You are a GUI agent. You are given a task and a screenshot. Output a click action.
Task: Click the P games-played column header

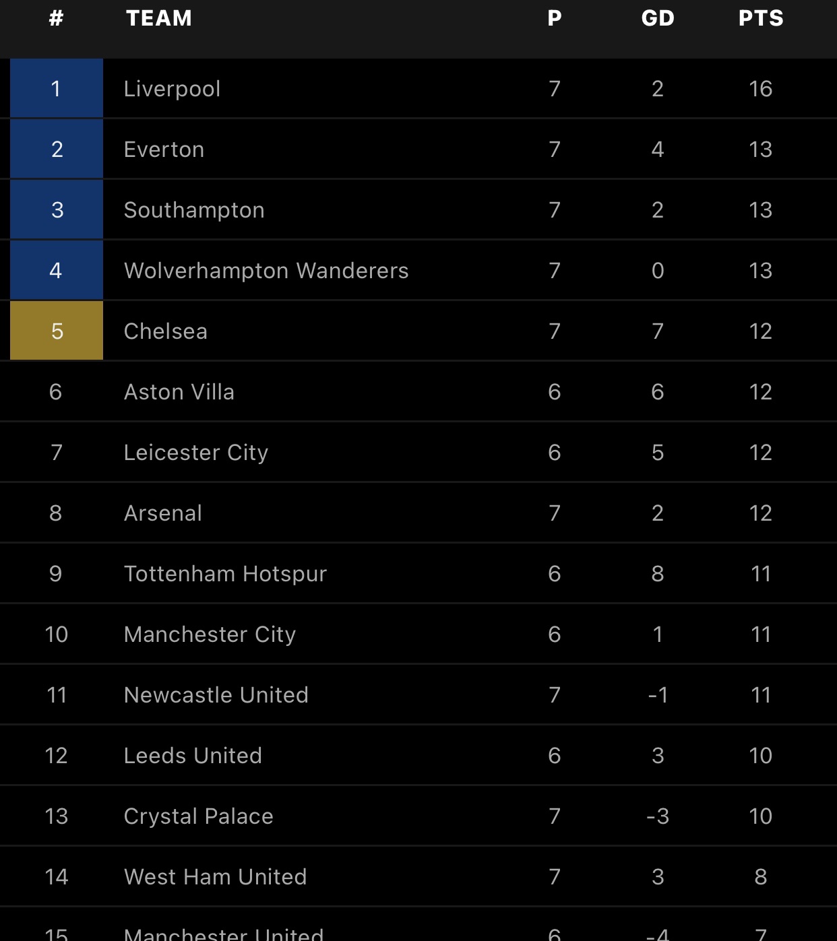point(555,18)
